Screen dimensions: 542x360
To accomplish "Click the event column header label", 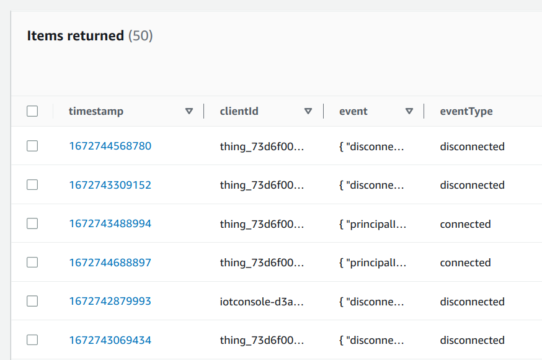I will pyautogui.click(x=353, y=111).
